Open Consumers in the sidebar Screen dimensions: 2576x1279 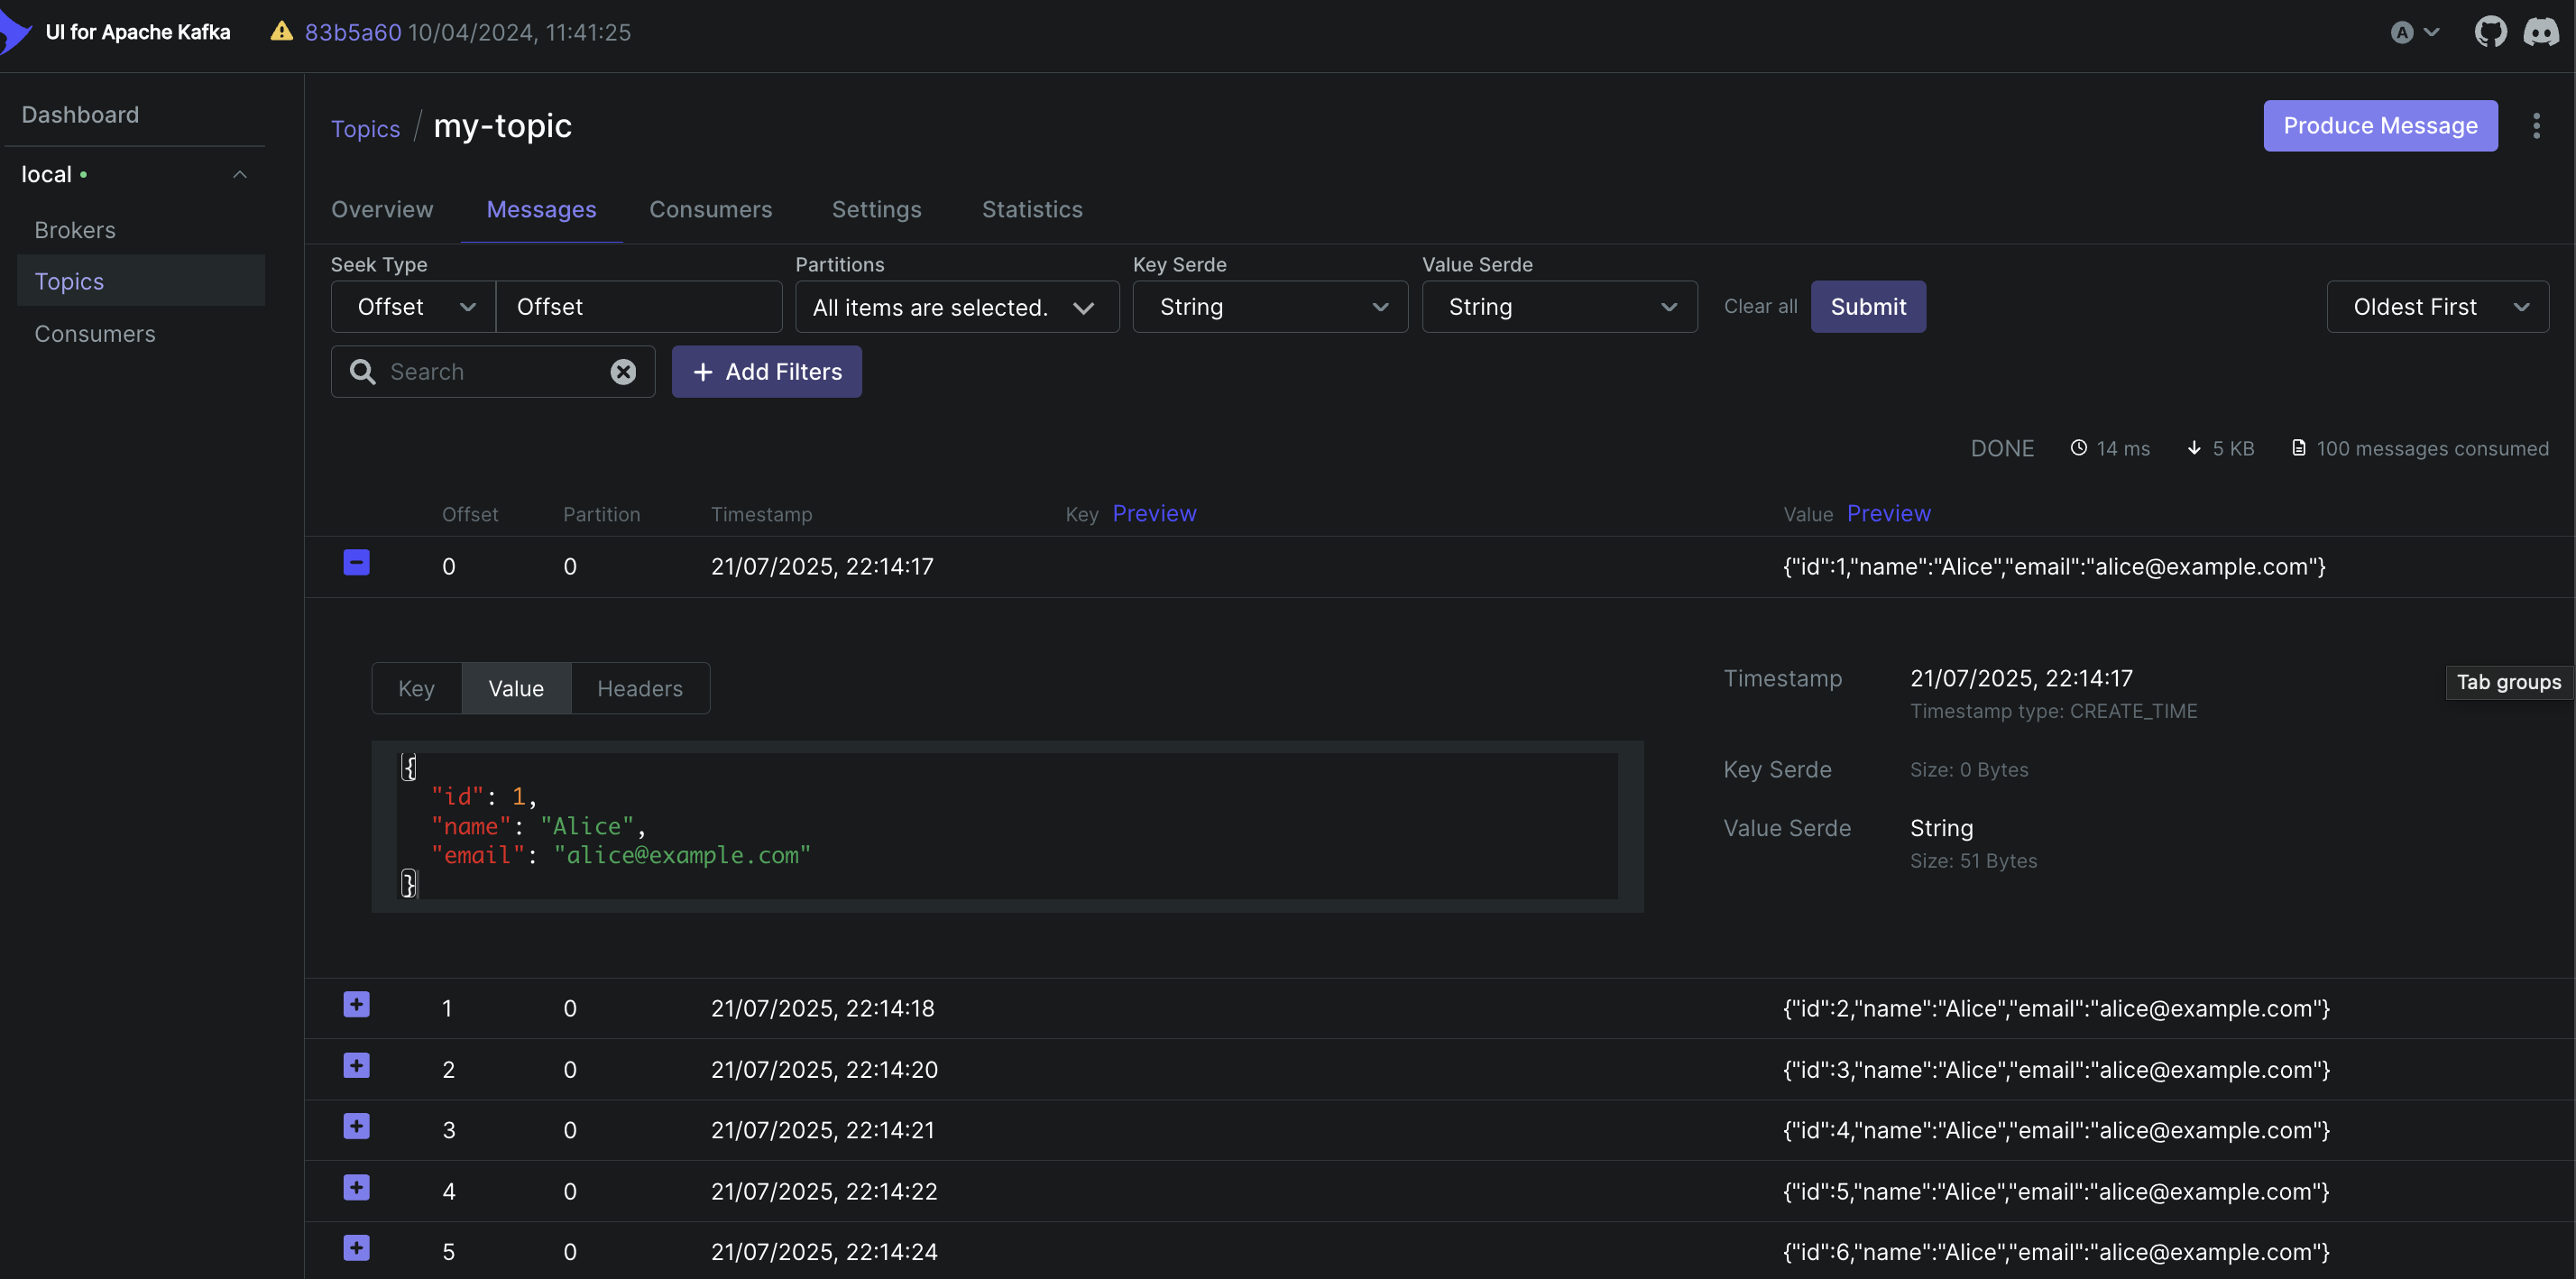(95, 334)
